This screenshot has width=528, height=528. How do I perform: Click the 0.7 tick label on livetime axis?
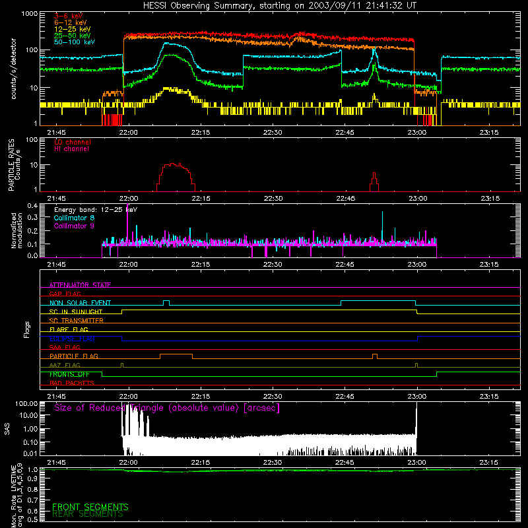(x=32, y=500)
